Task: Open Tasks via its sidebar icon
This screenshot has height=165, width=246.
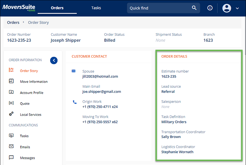Action: pyautogui.click(x=11, y=136)
